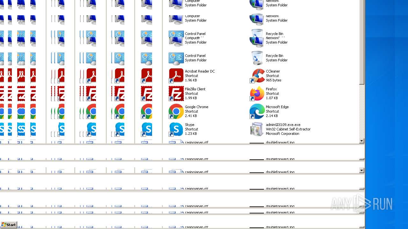Click the CCleaner file name
The image size is (408, 229).
click(x=273, y=71)
